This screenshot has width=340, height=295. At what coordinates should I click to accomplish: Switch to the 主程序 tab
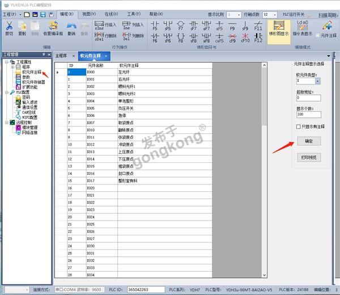(61, 56)
